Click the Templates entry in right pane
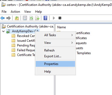The image size is (112, 95). pyautogui.click(x=84, y=53)
